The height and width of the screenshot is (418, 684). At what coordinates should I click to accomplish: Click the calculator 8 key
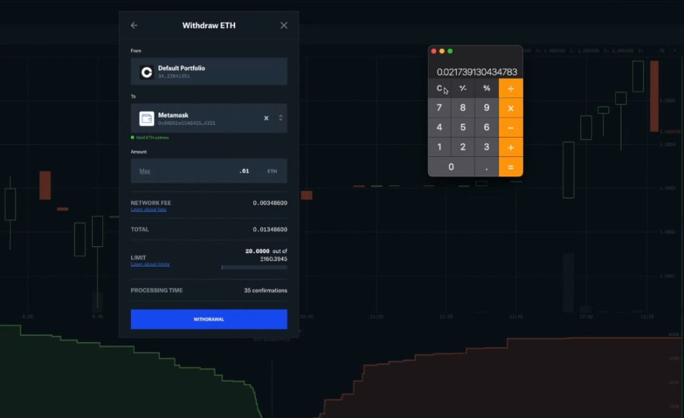(463, 108)
